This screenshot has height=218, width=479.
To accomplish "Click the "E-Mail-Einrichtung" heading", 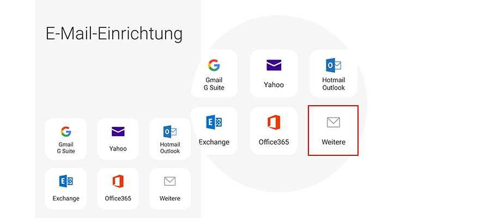I will point(114,34).
